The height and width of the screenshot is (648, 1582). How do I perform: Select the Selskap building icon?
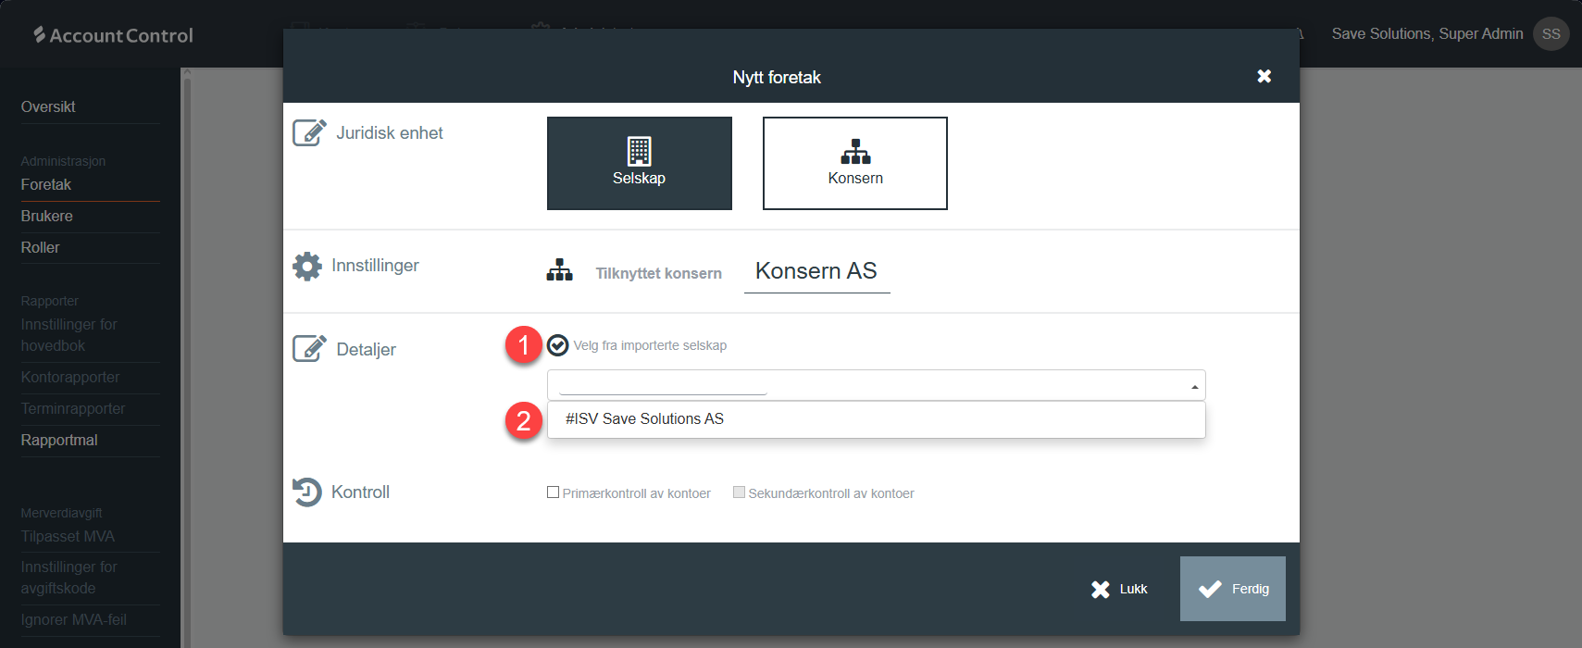pos(639,150)
